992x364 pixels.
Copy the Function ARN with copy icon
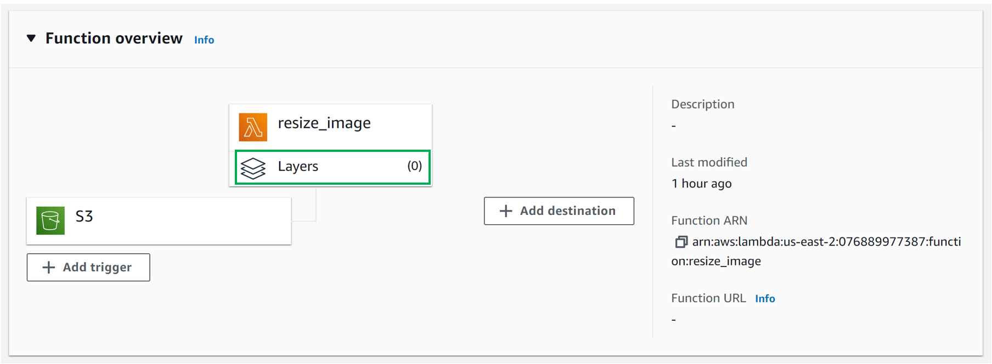(681, 242)
